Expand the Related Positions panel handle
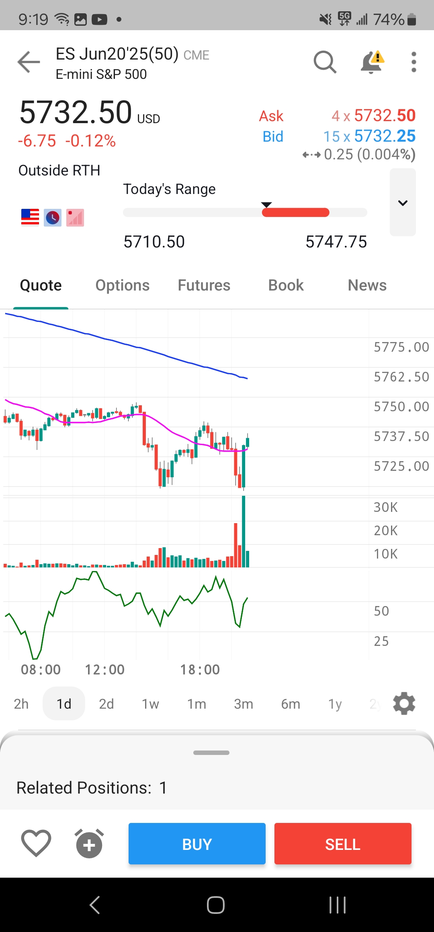 [211, 753]
